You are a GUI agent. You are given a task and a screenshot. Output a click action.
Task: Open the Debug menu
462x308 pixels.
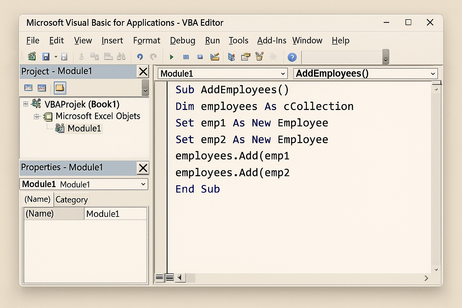pyautogui.click(x=183, y=40)
